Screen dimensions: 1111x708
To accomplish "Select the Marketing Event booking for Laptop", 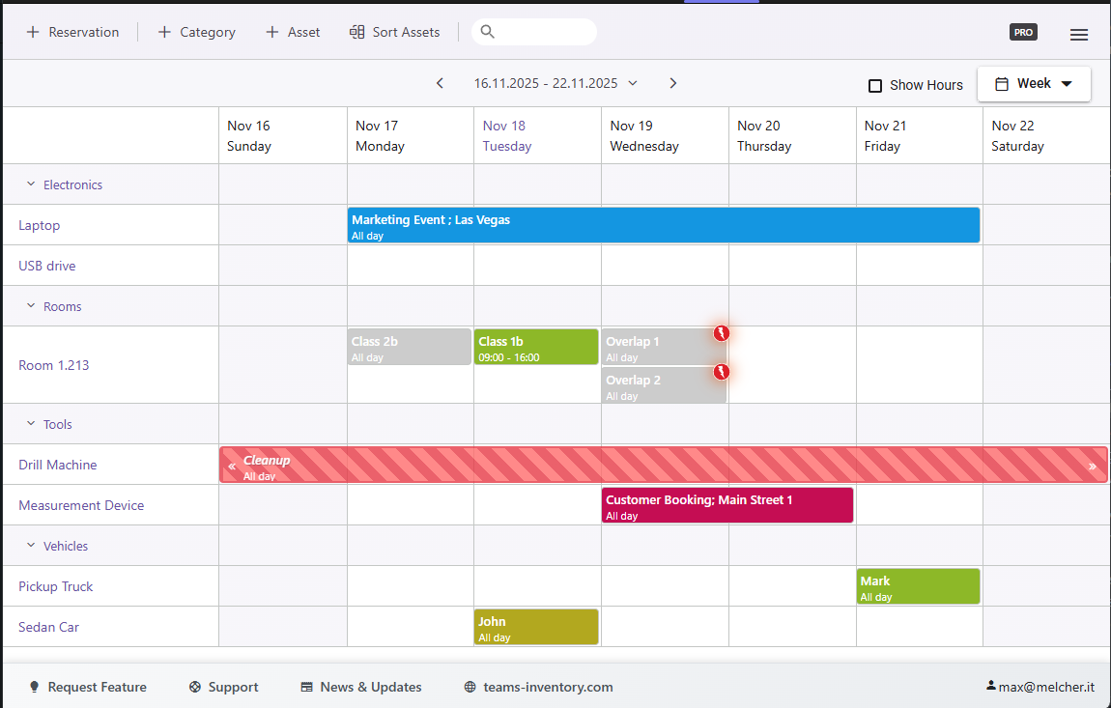I will (x=664, y=225).
